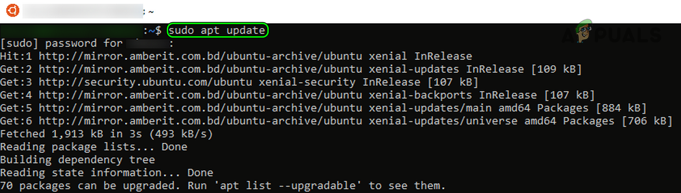Click the 'Reading package lists... Done' line

(93, 147)
